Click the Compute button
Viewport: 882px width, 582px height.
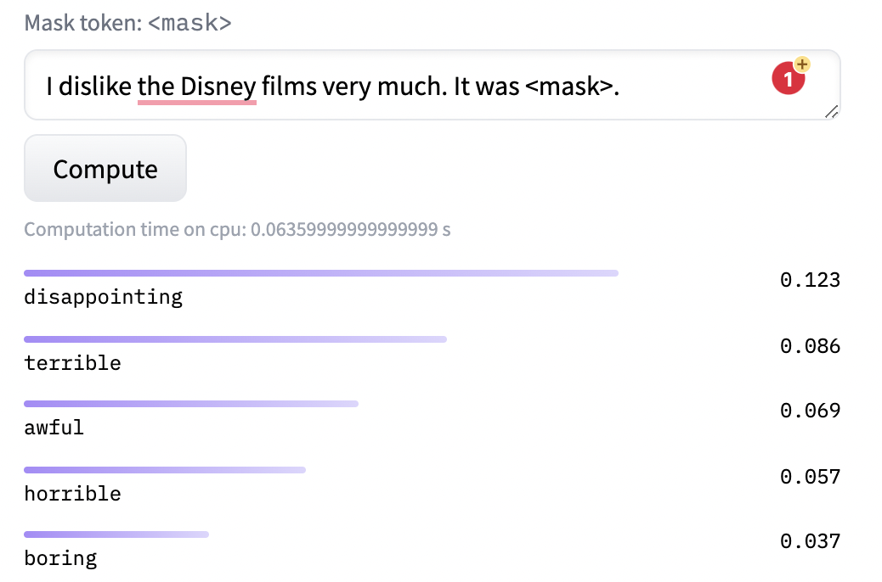(105, 168)
